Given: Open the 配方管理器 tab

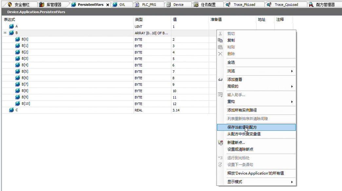Looking at the screenshot, I should (x=325, y=4).
